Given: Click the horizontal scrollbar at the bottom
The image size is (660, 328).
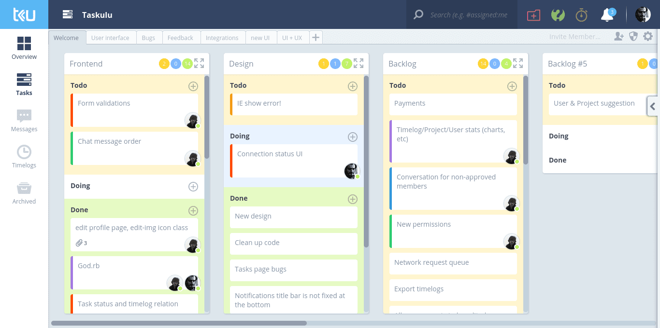Looking at the screenshot, I should (x=179, y=323).
